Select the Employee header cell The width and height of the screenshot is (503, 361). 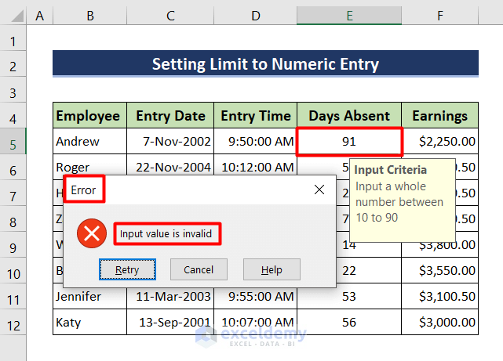(89, 116)
